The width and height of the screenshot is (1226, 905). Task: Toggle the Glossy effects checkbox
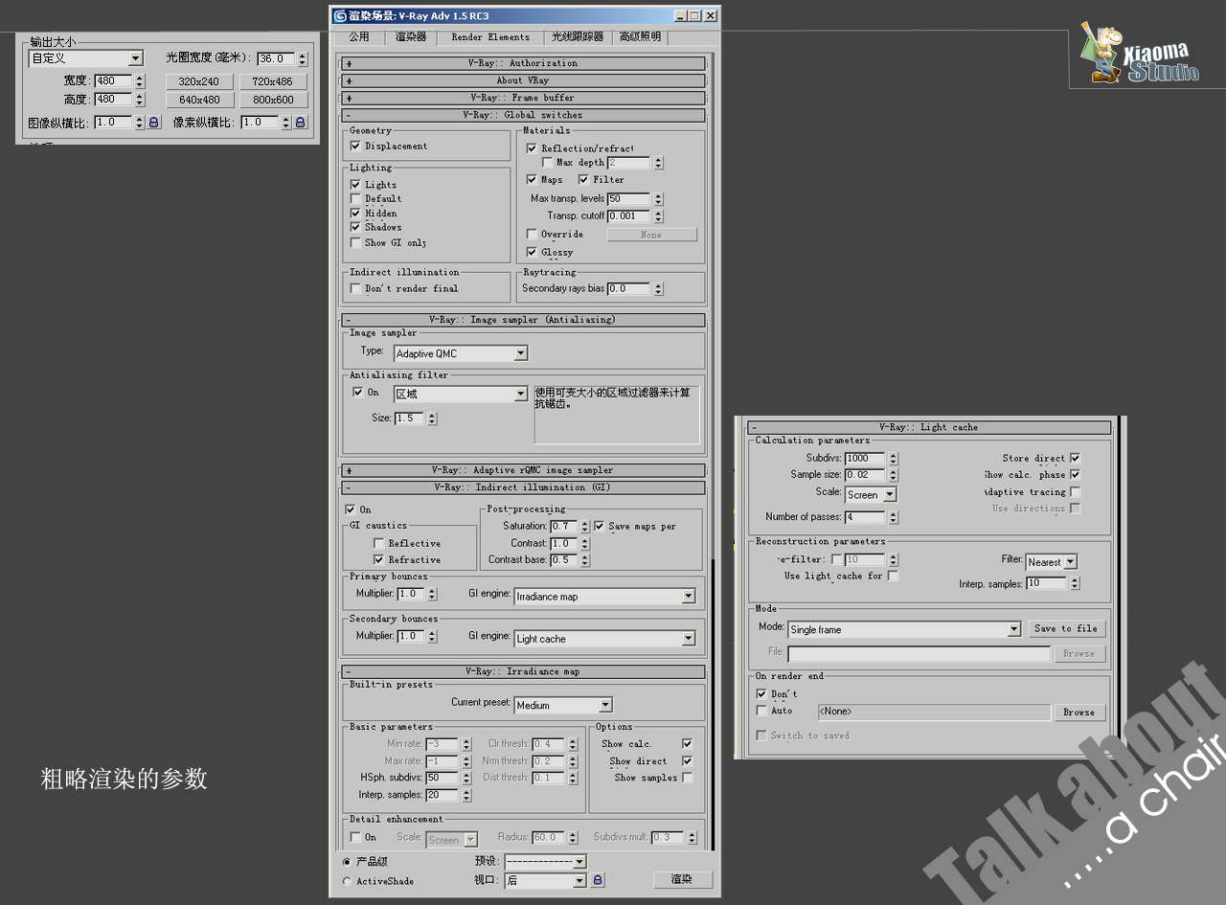coord(532,252)
